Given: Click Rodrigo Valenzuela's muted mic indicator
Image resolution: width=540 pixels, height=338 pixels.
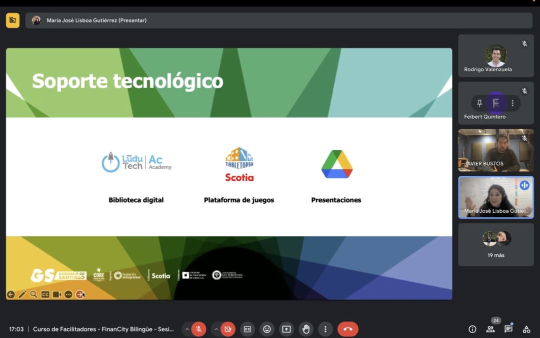Looking at the screenshot, I should click(x=524, y=44).
